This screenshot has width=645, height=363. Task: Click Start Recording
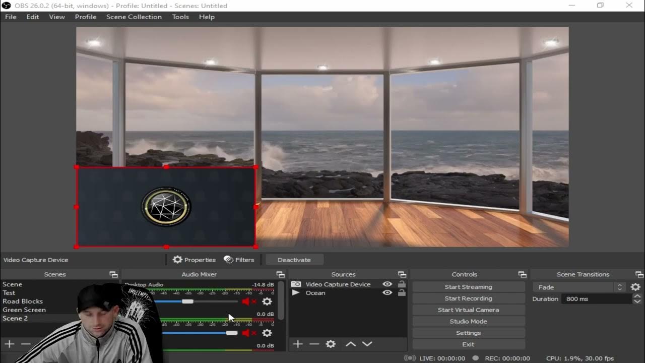click(469, 298)
